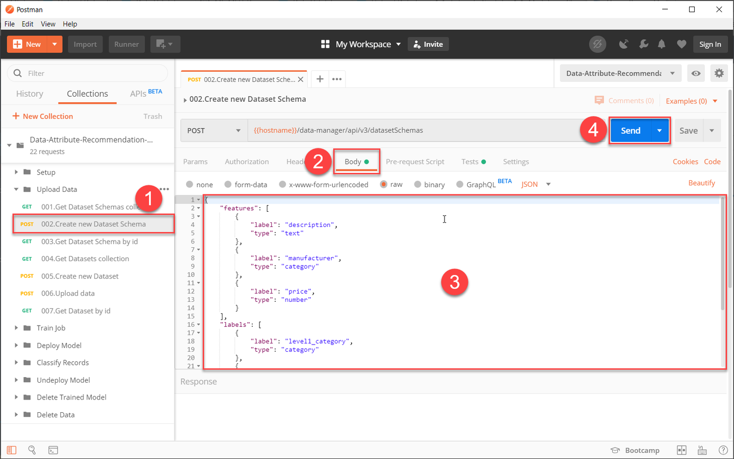Open the View menu
The image size is (734, 459).
tap(48, 24)
